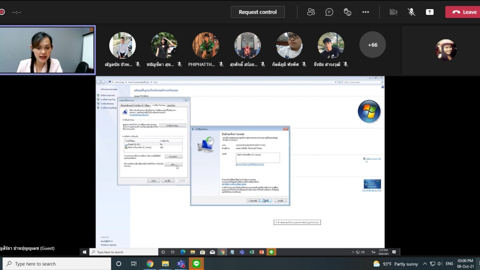
Task: Click the drives list box in restore wizard
Action: point(258,158)
